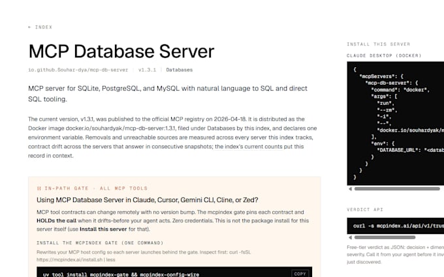This screenshot has height=277, width=444.
Task: Click the uv tool install command text
Action: 121,274
